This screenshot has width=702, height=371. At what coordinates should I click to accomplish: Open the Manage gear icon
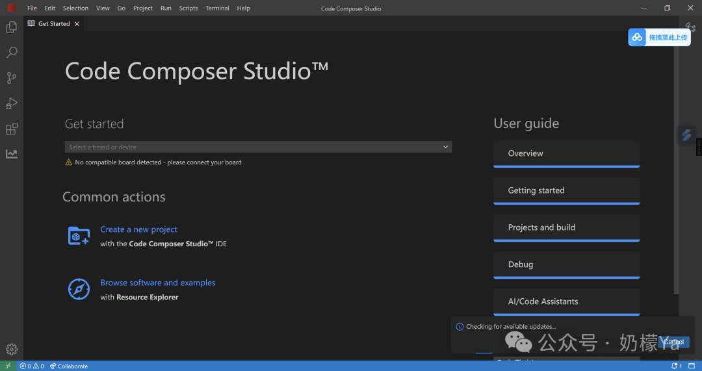(x=12, y=349)
